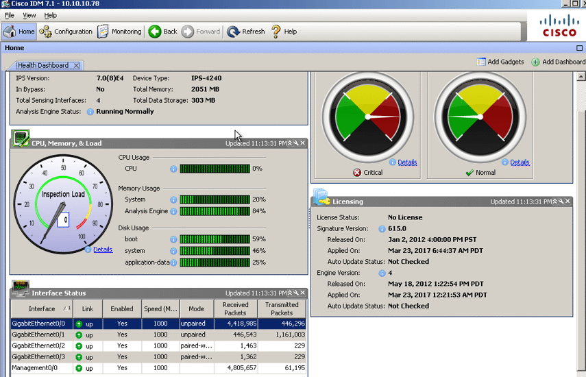Open the View menu
This screenshot has height=377, width=586.
click(29, 15)
